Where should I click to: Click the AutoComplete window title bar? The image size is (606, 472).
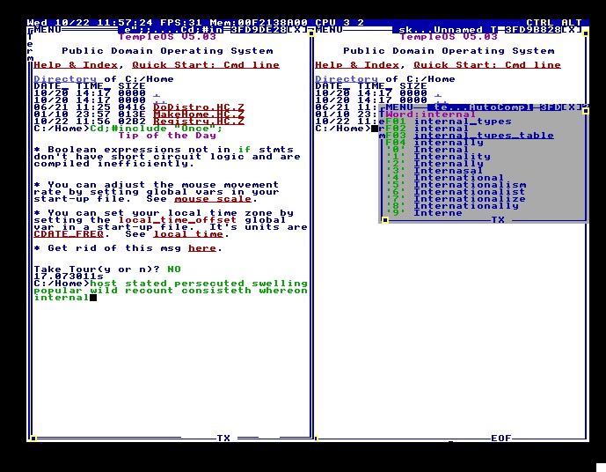pos(480,107)
